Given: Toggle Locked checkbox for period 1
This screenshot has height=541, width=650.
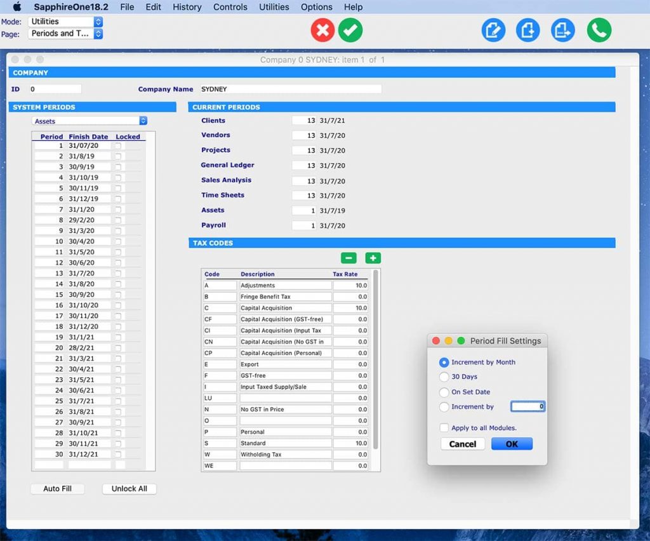Looking at the screenshot, I should pos(118,145).
